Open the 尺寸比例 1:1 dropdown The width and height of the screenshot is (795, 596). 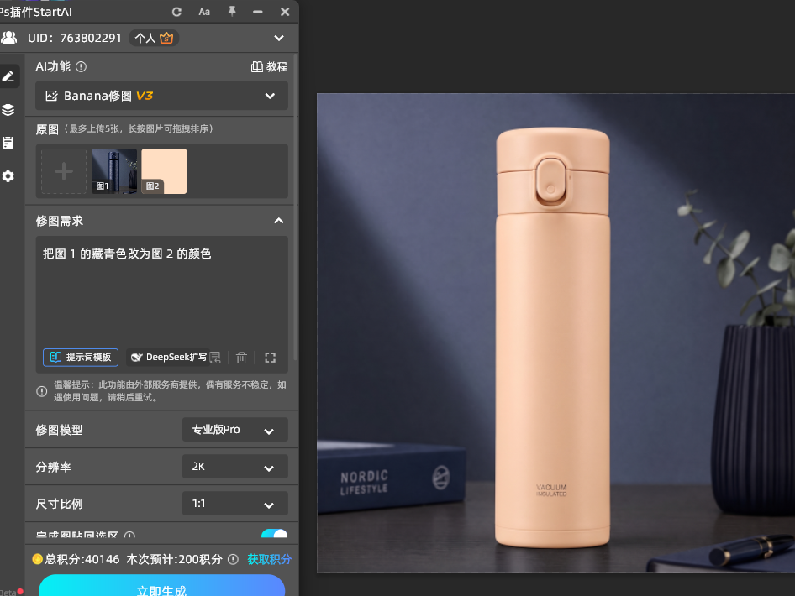click(235, 504)
